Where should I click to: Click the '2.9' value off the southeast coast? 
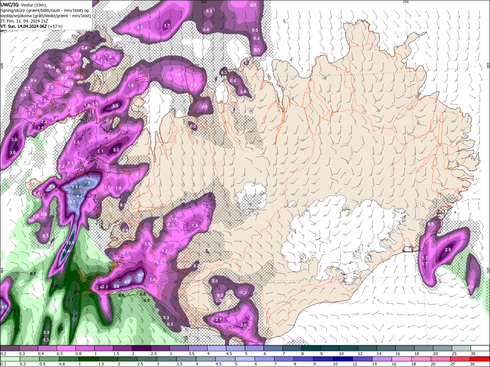point(448,250)
